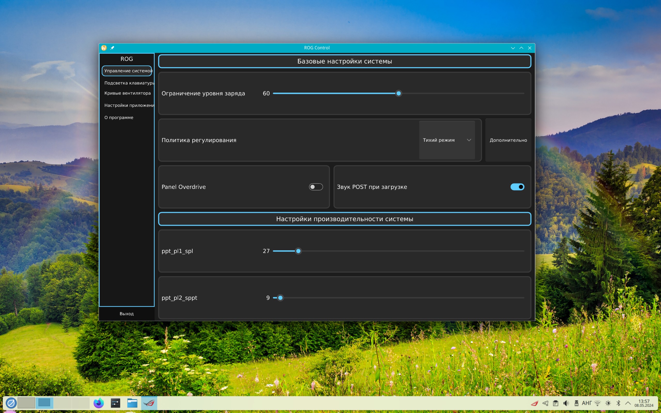Click the volume speaker tray icon
This screenshot has width=661, height=413.
pos(566,403)
